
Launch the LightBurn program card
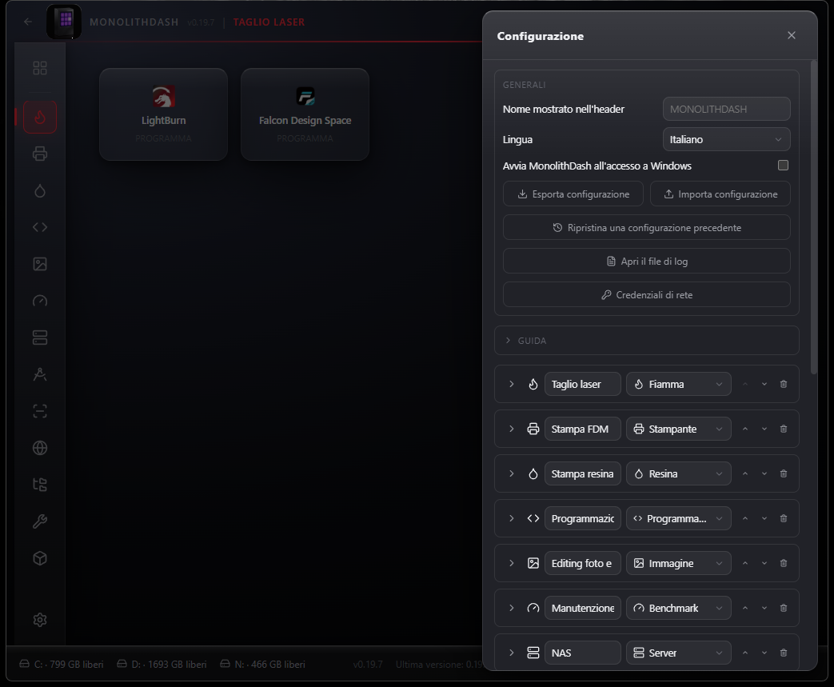pos(164,114)
